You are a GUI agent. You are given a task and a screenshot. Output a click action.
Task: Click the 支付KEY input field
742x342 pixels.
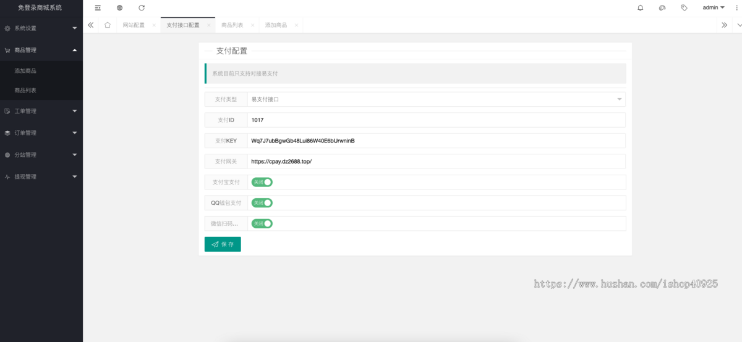pyautogui.click(x=436, y=141)
